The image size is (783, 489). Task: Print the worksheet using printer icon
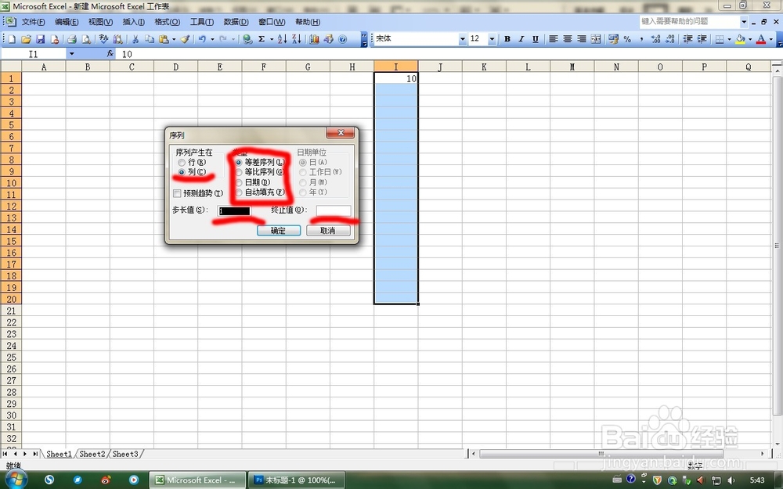click(72, 39)
